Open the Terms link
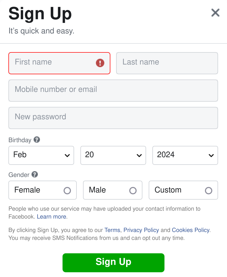Screen dimensions: 227x277 (x=112, y=230)
